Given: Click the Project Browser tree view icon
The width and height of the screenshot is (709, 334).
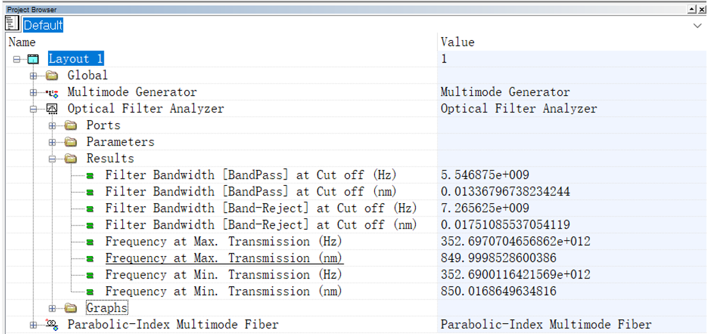Looking at the screenshot, I should [12, 24].
